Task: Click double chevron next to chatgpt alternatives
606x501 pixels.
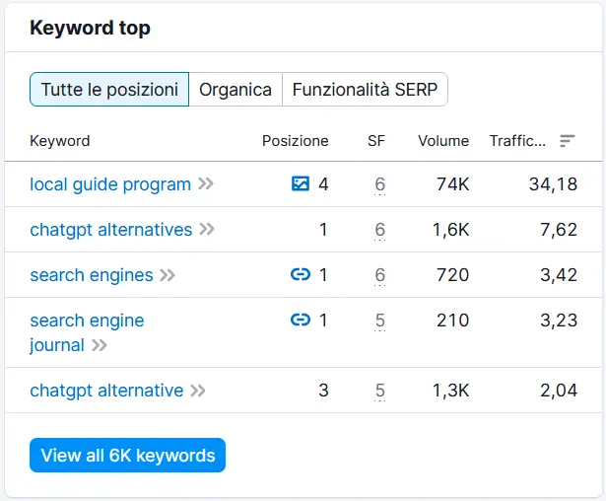Action: click(x=206, y=230)
